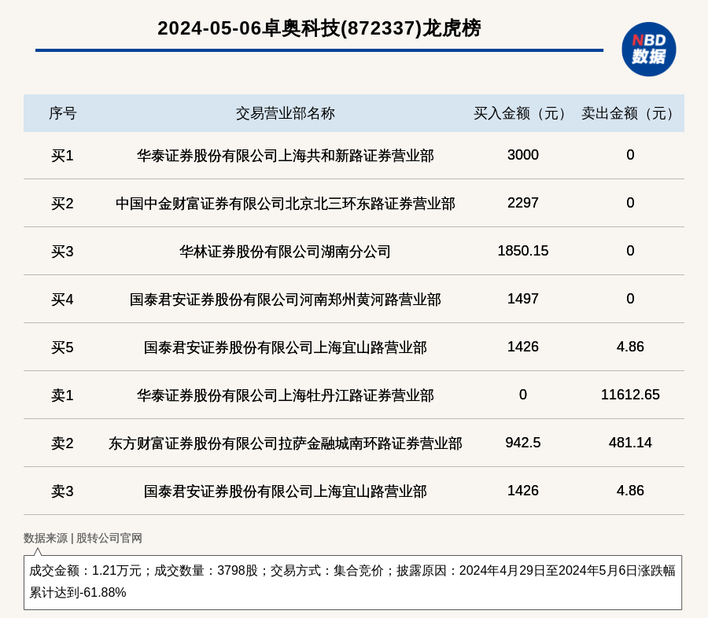Select 国泰君安证券股份有限公司河南郑州黄河路营业部
Viewport: 708px width, 618px height.
pyautogui.click(x=286, y=300)
